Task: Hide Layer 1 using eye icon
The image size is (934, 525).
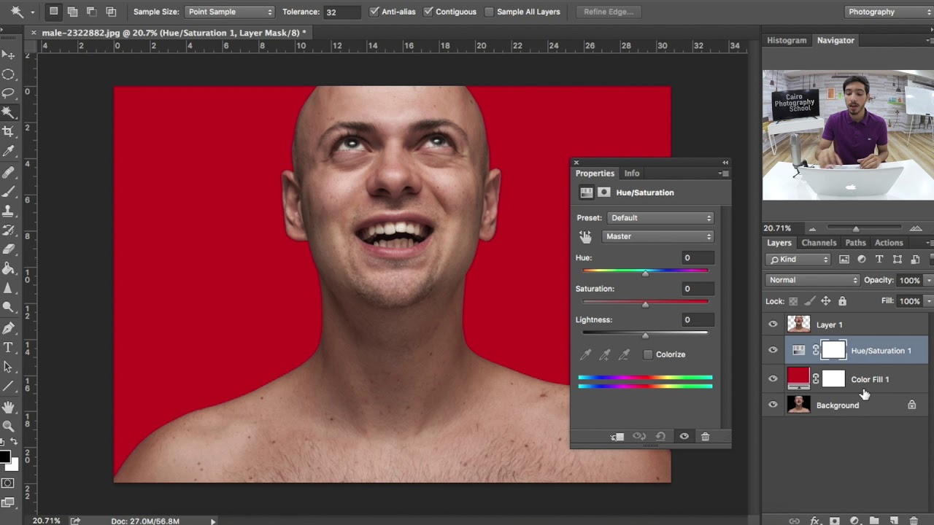Action: tap(773, 324)
